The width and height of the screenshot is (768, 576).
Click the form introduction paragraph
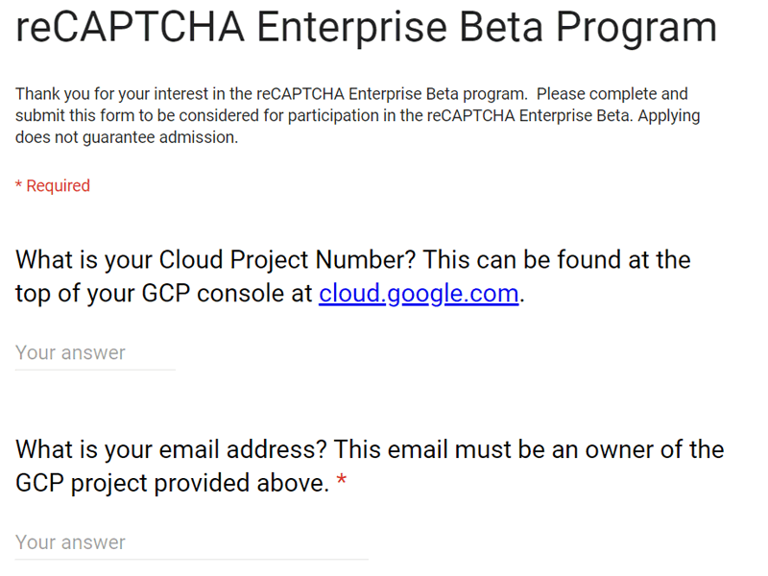click(357, 115)
